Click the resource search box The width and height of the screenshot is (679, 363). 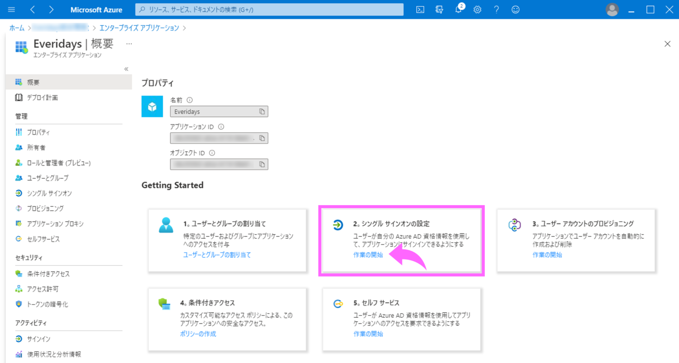coord(269,10)
